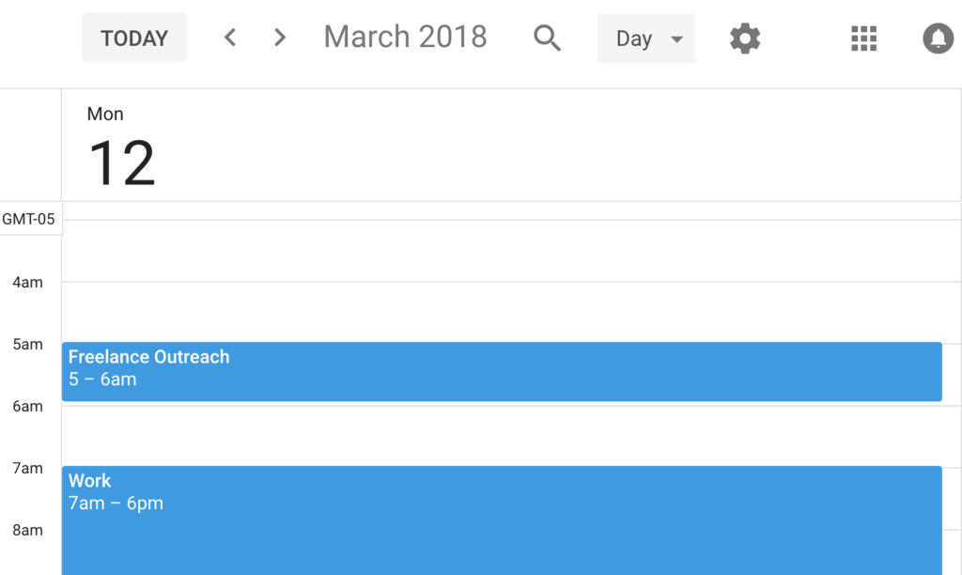Image resolution: width=962 pixels, height=575 pixels.
Task: Click the GMT-05 timezone label
Action: (x=29, y=219)
